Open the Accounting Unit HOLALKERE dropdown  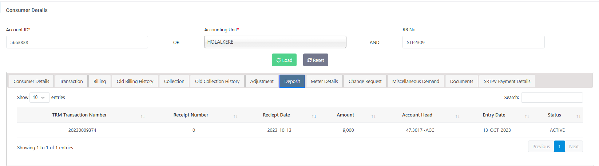point(275,42)
